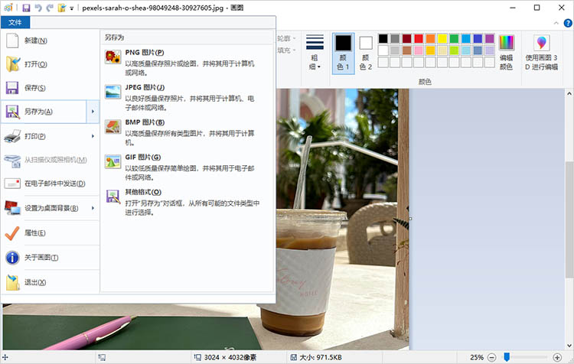The image size is (574, 364).
Task: Expand 设置为桌面背景 submenu arrow
Action: coord(93,208)
